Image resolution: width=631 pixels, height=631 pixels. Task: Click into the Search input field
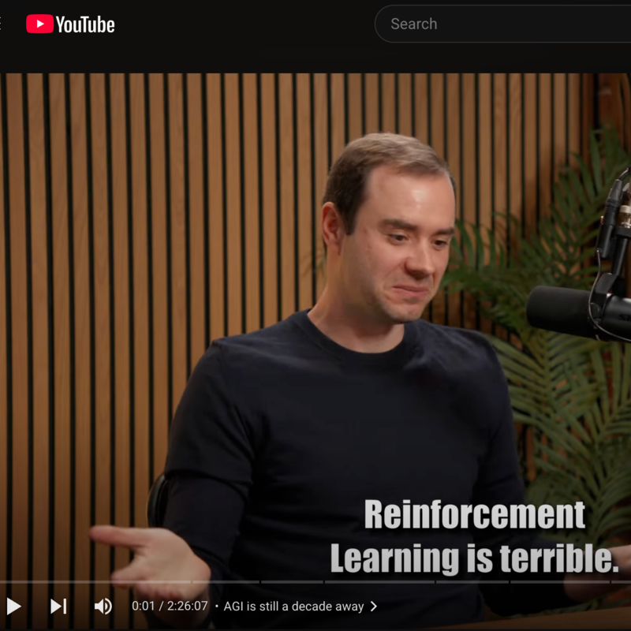click(505, 24)
